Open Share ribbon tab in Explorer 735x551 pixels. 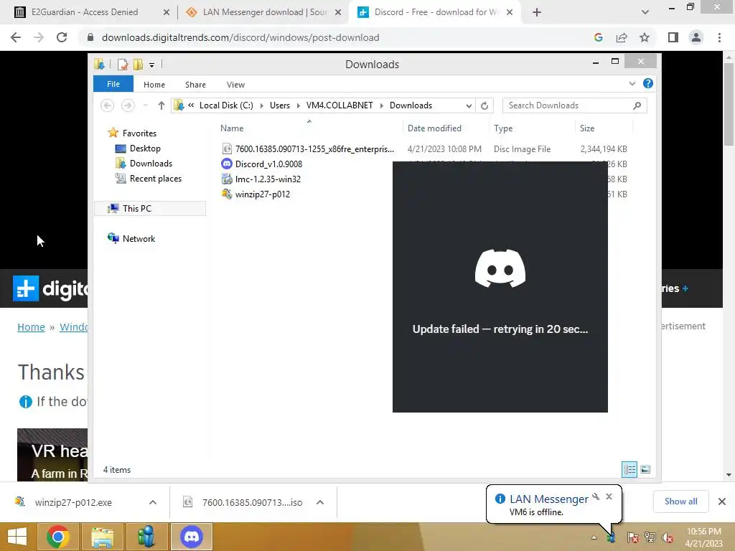(195, 85)
